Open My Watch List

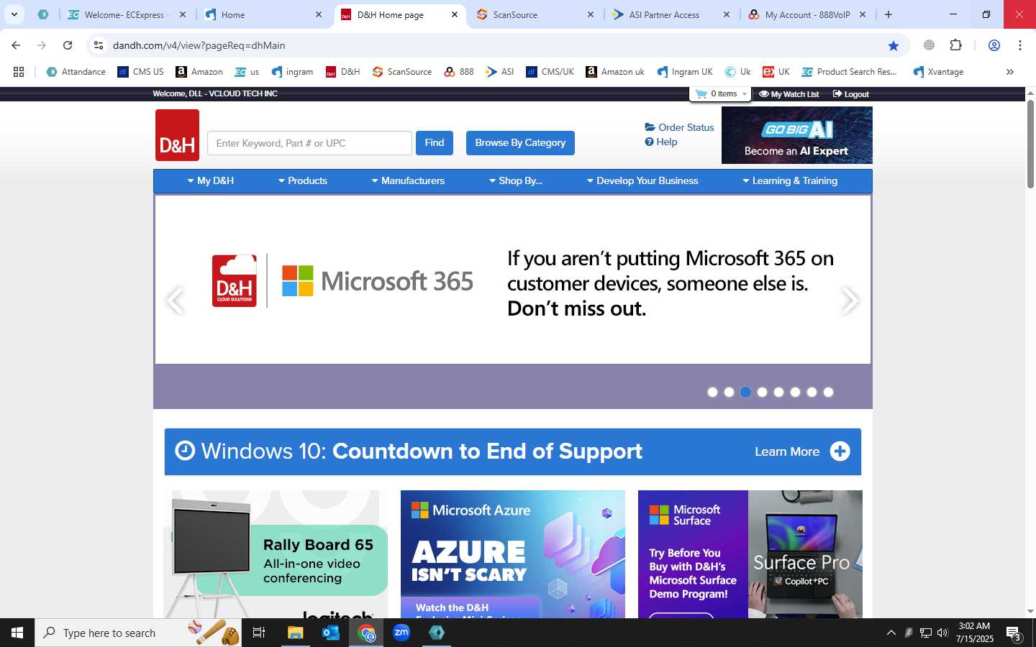pyautogui.click(x=789, y=94)
